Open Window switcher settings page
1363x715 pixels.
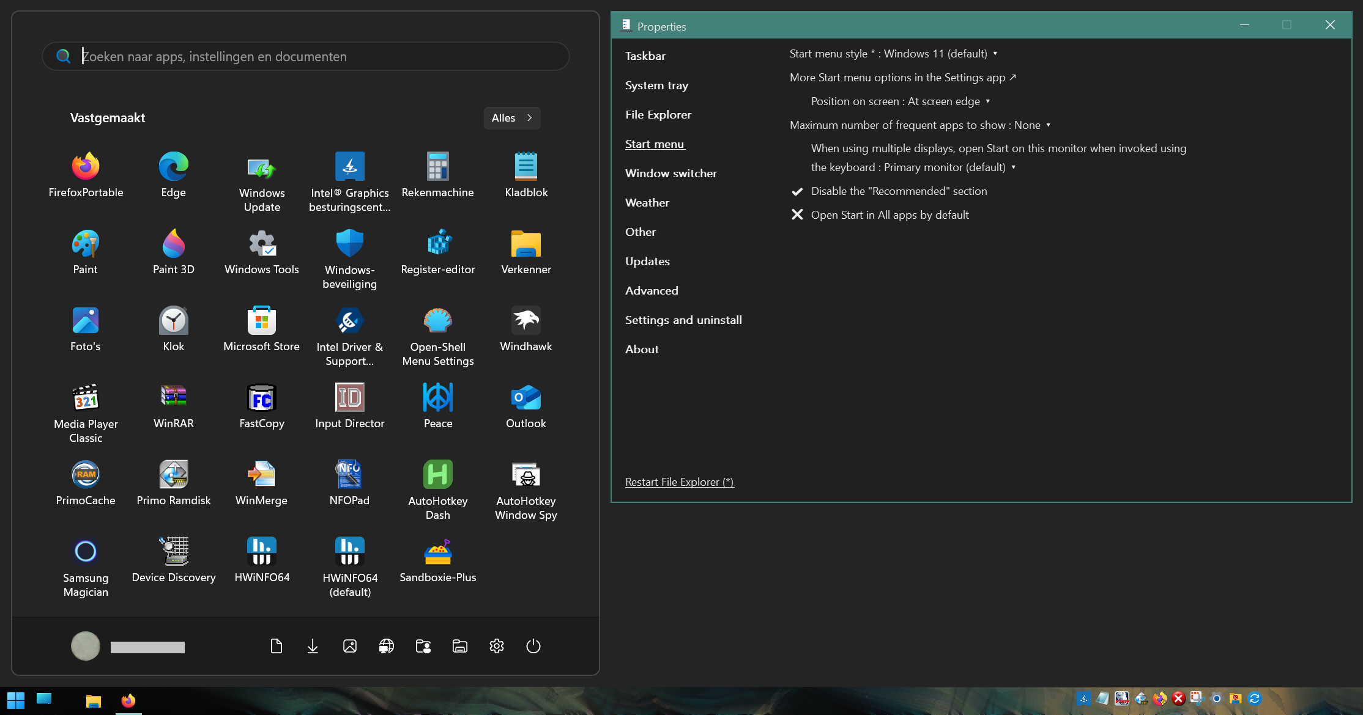(671, 173)
